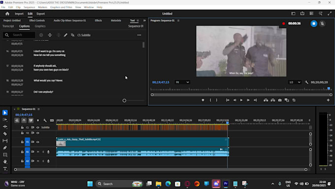Click the caption edit pencil icon
The image size is (335, 189).
66,35
